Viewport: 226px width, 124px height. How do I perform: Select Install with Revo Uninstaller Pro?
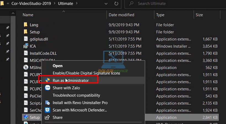(x=80, y=103)
